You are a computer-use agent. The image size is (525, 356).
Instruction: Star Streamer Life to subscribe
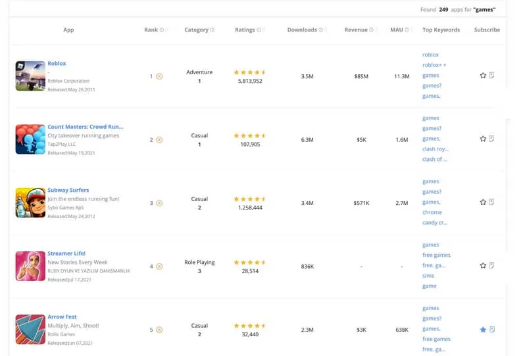point(483,265)
